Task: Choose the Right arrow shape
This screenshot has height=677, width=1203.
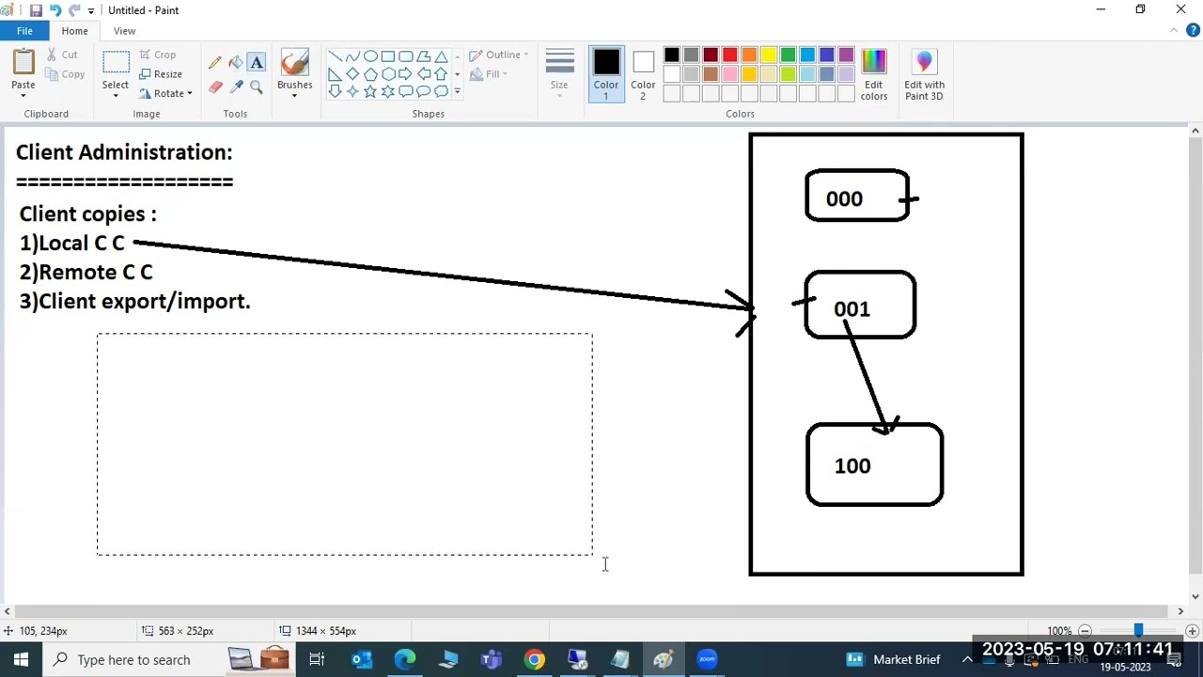Action: [x=405, y=74]
